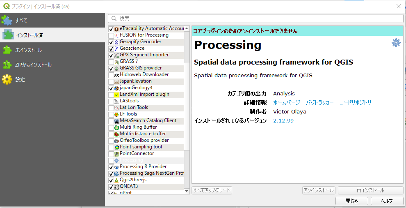
Task: Uncheck the Qgis2threejs plugin checkbox
Action: 111,180
